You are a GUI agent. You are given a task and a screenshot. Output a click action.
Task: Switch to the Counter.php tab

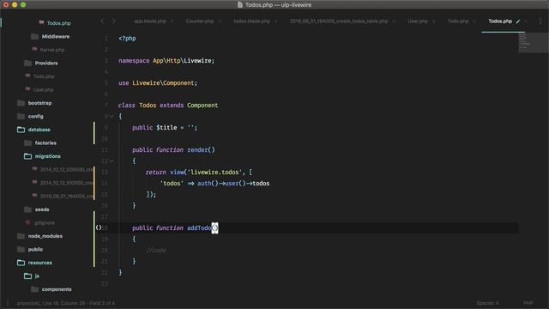200,21
